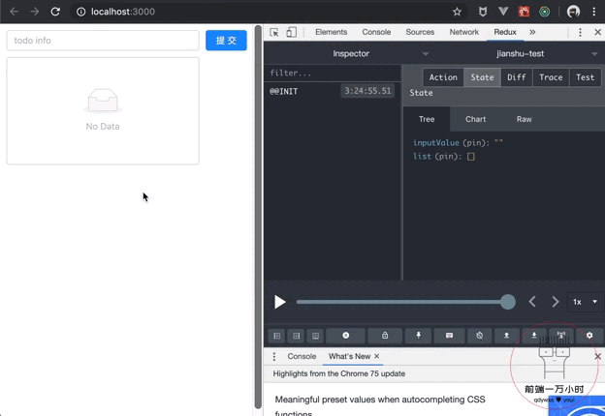This screenshot has width=605, height=416.
Task: Click the green circular extension icon
Action: tap(545, 12)
